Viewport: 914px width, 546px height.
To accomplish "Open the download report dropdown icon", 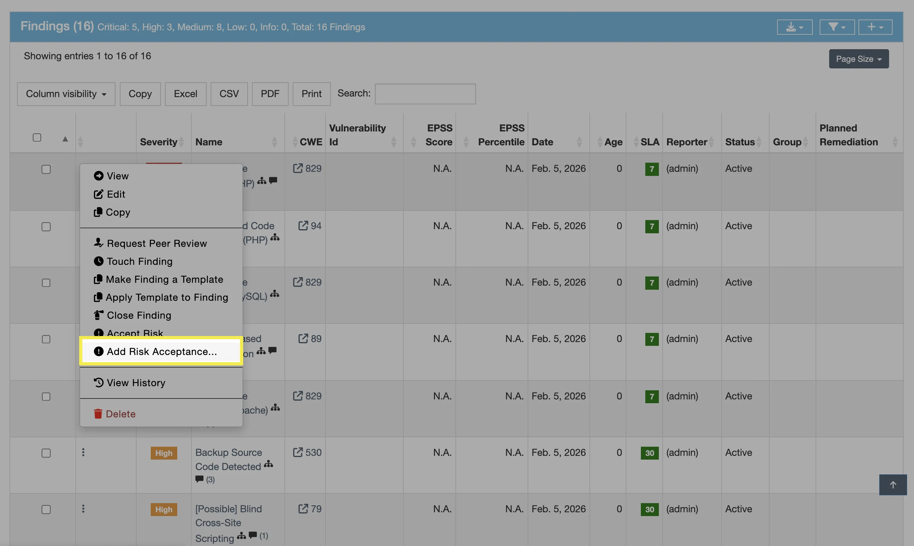I will click(x=794, y=27).
